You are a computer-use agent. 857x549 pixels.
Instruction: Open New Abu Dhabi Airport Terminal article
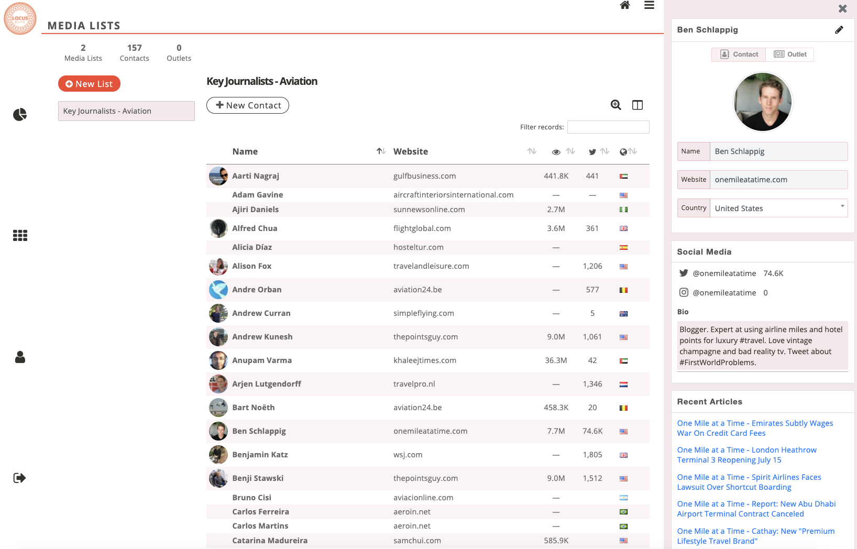coord(756,509)
